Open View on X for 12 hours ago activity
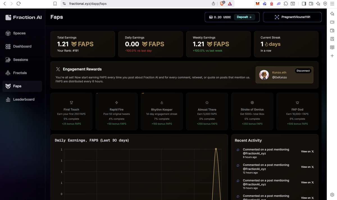The height and width of the screenshot is (200, 337). tap(308, 167)
